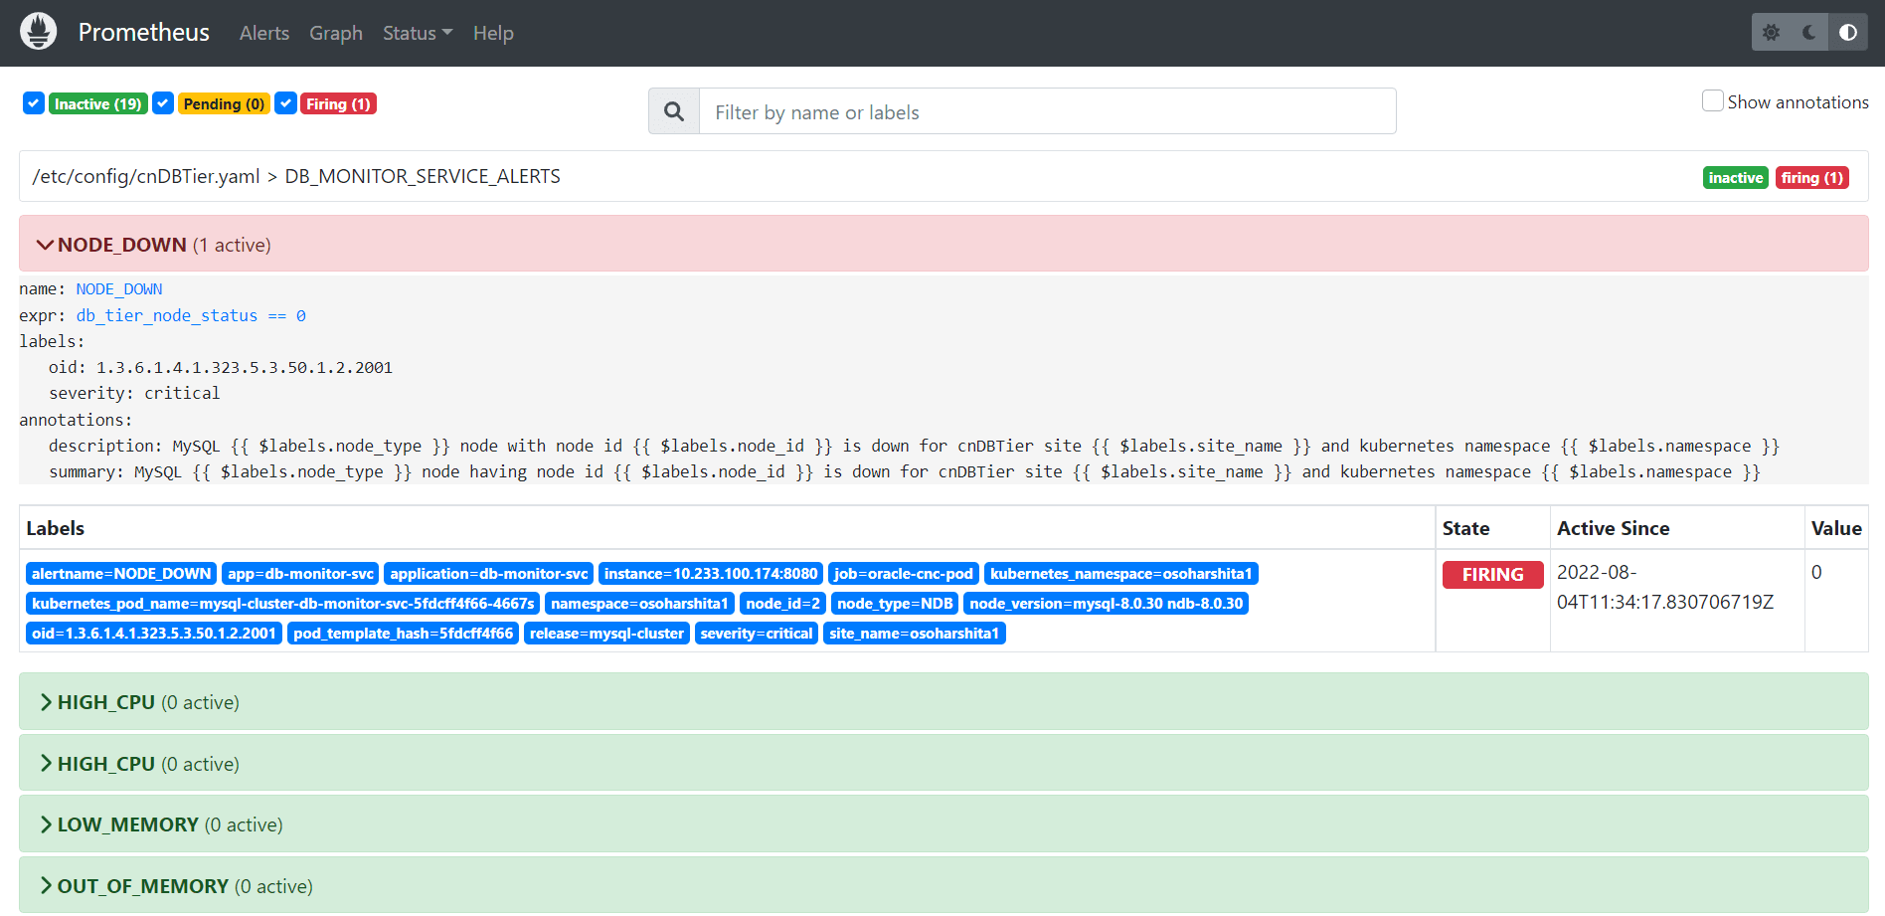This screenshot has width=1885, height=916.
Task: Open the Help menu item
Action: (x=493, y=33)
